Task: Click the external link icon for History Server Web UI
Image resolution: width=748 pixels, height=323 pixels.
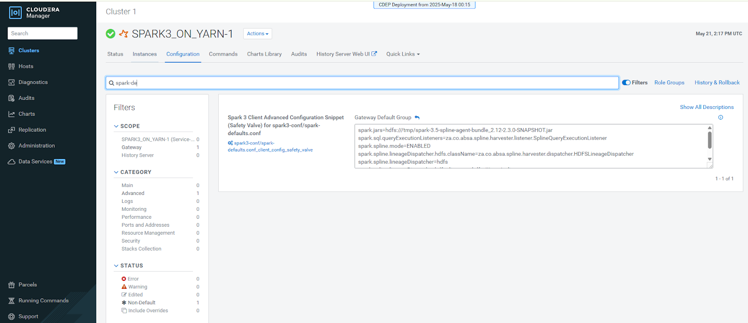Action: pyautogui.click(x=374, y=54)
